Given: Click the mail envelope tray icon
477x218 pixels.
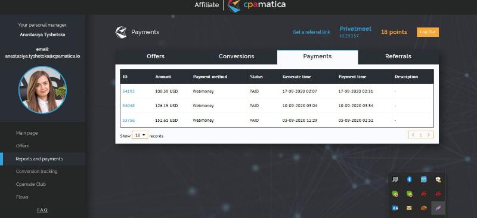Looking at the screenshot, I should [409, 208].
